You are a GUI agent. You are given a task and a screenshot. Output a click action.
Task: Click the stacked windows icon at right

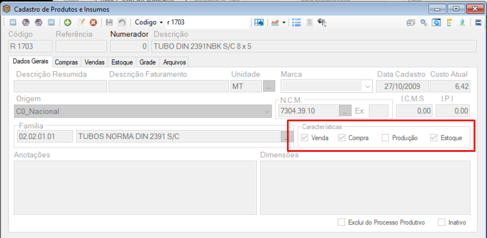[412, 22]
